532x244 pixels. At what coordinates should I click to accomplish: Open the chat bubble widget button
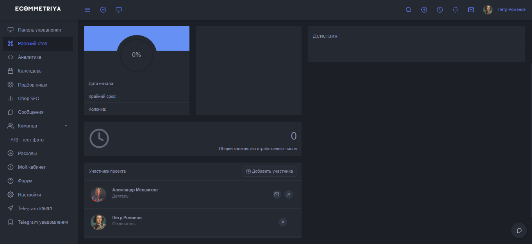point(519,230)
